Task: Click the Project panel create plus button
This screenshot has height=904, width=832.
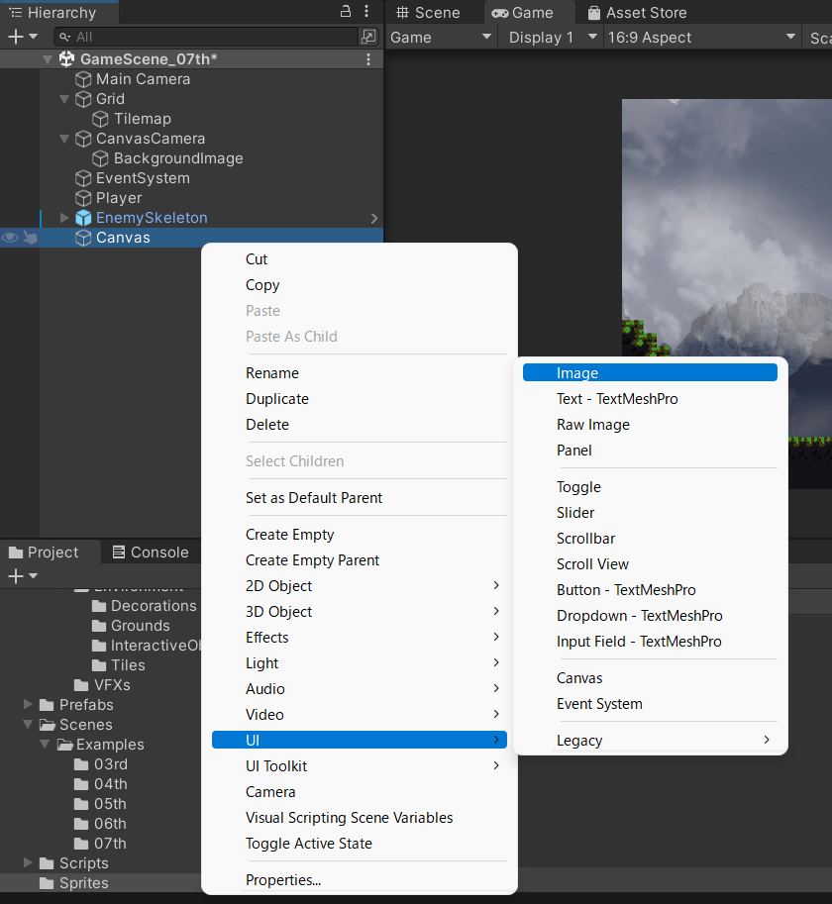Action: (16, 576)
